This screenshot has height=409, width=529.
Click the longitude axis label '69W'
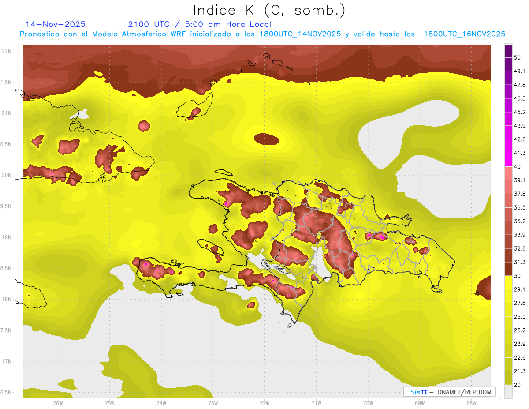[419, 404]
